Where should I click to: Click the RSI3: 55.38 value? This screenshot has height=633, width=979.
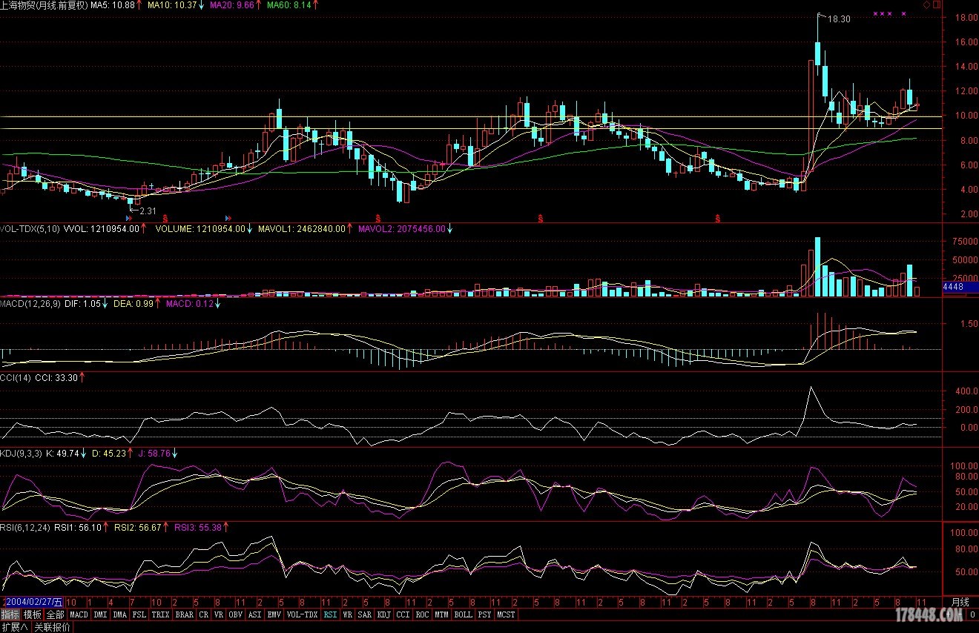[197, 527]
